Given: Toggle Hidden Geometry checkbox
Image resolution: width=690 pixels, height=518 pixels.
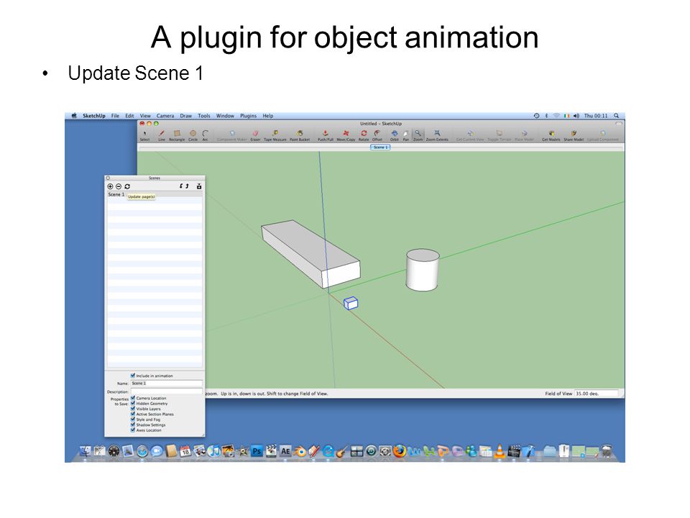Looking at the screenshot, I should tap(133, 403).
